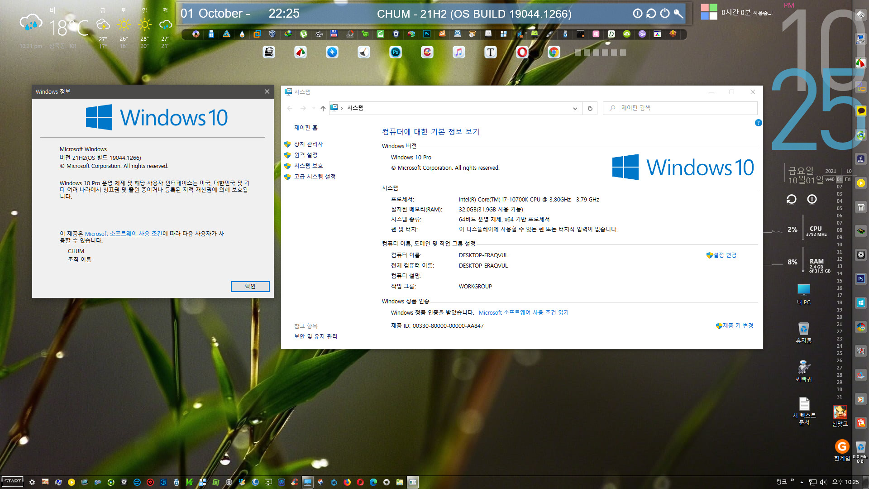Open the music note icon in top dock
Viewport: 869px width, 489px height.
click(458, 53)
